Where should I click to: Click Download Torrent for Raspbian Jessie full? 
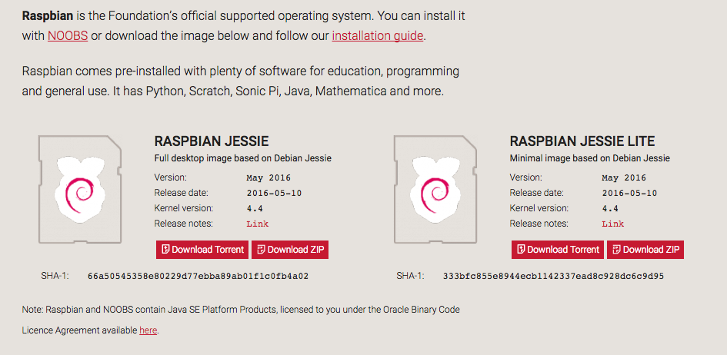pos(202,250)
